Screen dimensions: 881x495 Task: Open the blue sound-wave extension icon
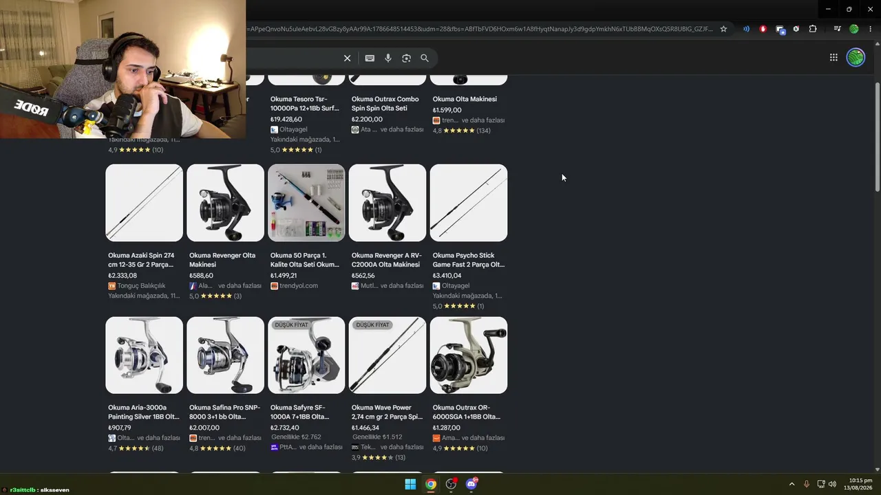coord(746,29)
